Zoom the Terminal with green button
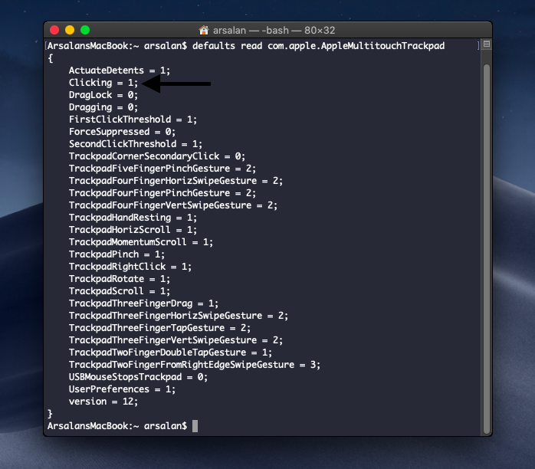This screenshot has height=469, width=535. 85,30
